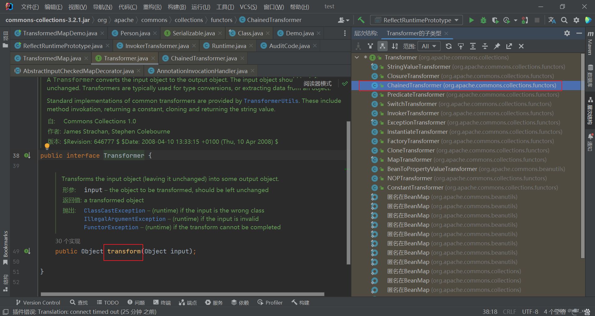This screenshot has width=595, height=316.
Task: Open ClassCastException documentation link
Action: tap(114, 211)
